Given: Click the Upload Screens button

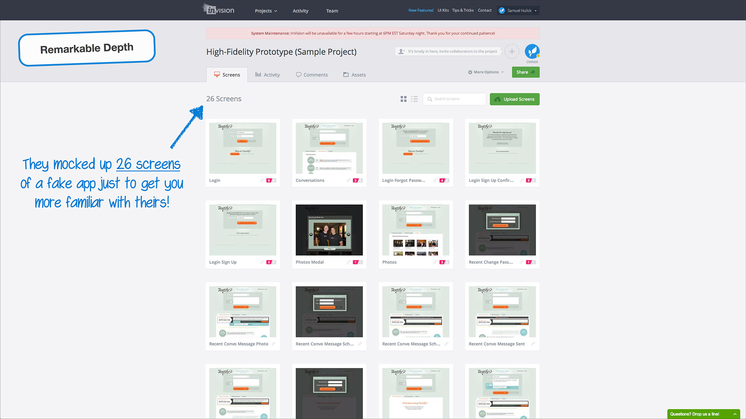Looking at the screenshot, I should click(515, 99).
